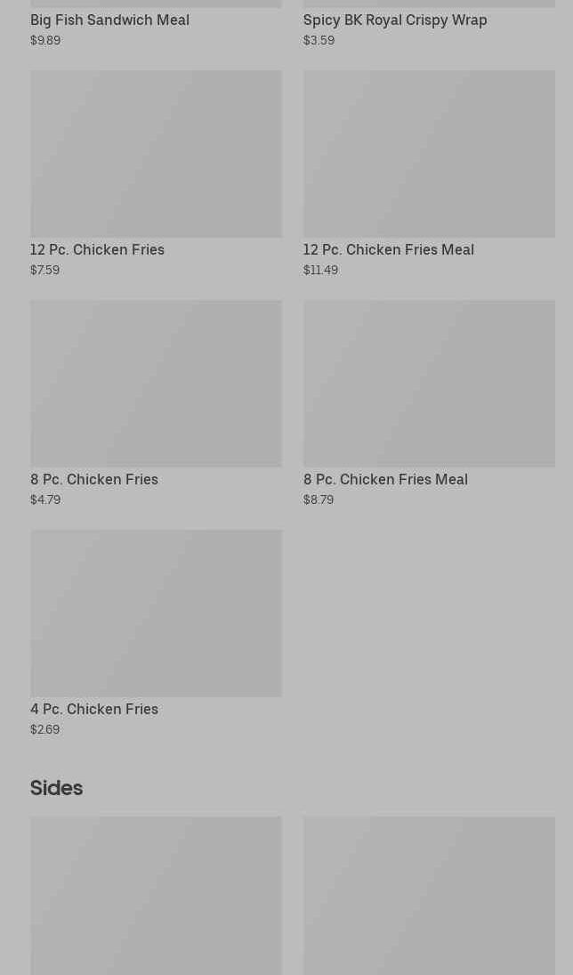
Task: Click the 12 Pc. Chicken Fries Meal photo
Action: 429,154
